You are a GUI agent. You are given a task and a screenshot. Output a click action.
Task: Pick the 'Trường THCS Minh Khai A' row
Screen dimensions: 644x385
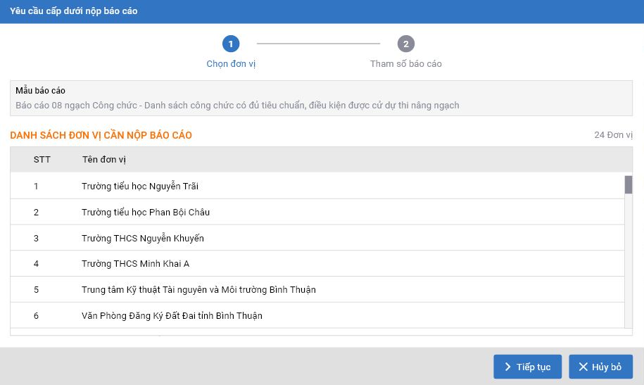point(135,264)
